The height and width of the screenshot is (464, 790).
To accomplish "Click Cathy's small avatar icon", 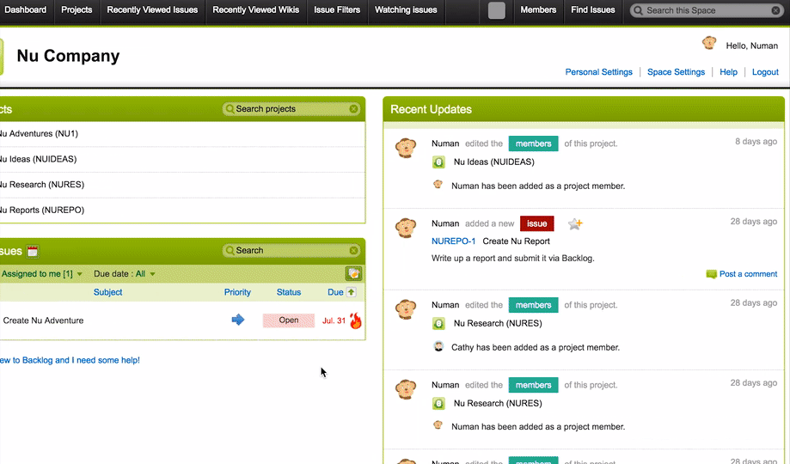I will coord(438,346).
